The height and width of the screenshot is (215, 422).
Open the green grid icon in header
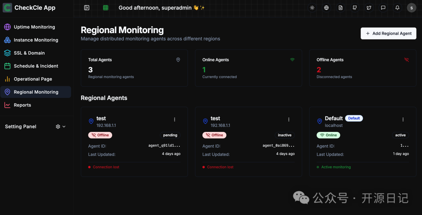[105, 8]
